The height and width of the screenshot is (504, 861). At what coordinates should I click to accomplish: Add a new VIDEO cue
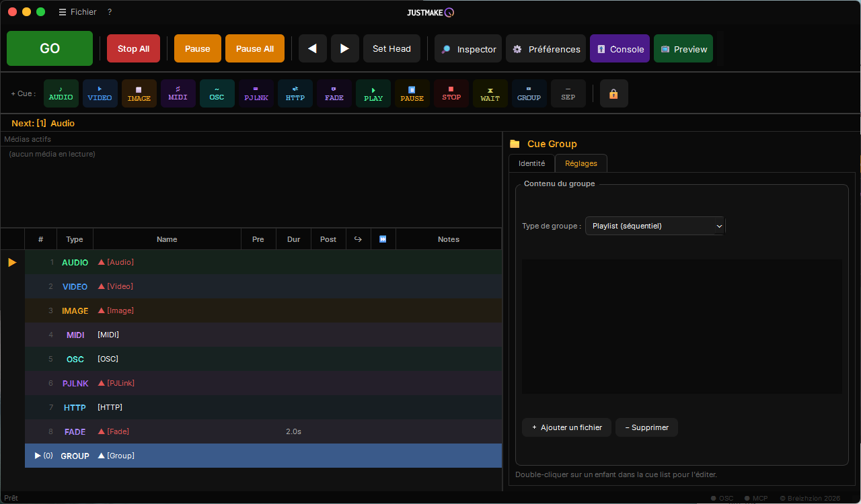[x=100, y=93]
